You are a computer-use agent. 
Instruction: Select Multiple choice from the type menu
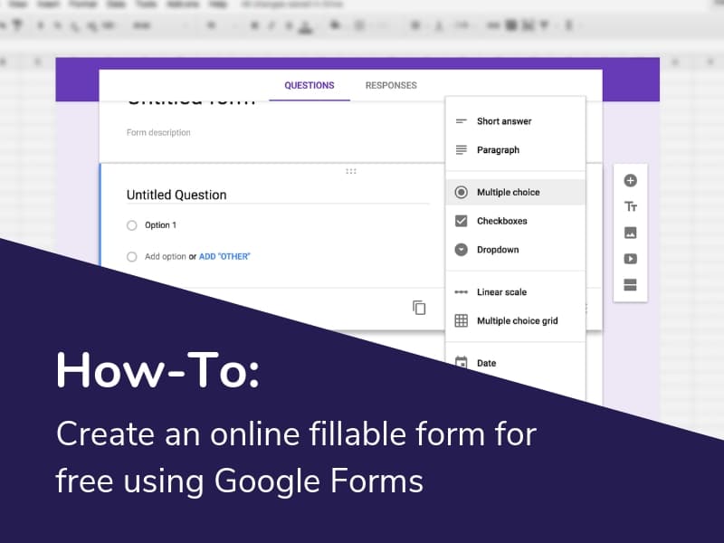point(515,192)
